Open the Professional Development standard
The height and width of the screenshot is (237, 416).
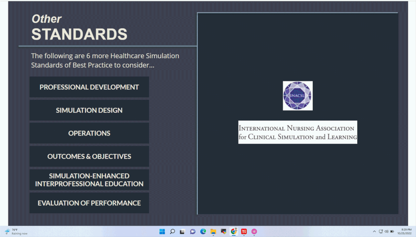(89, 87)
